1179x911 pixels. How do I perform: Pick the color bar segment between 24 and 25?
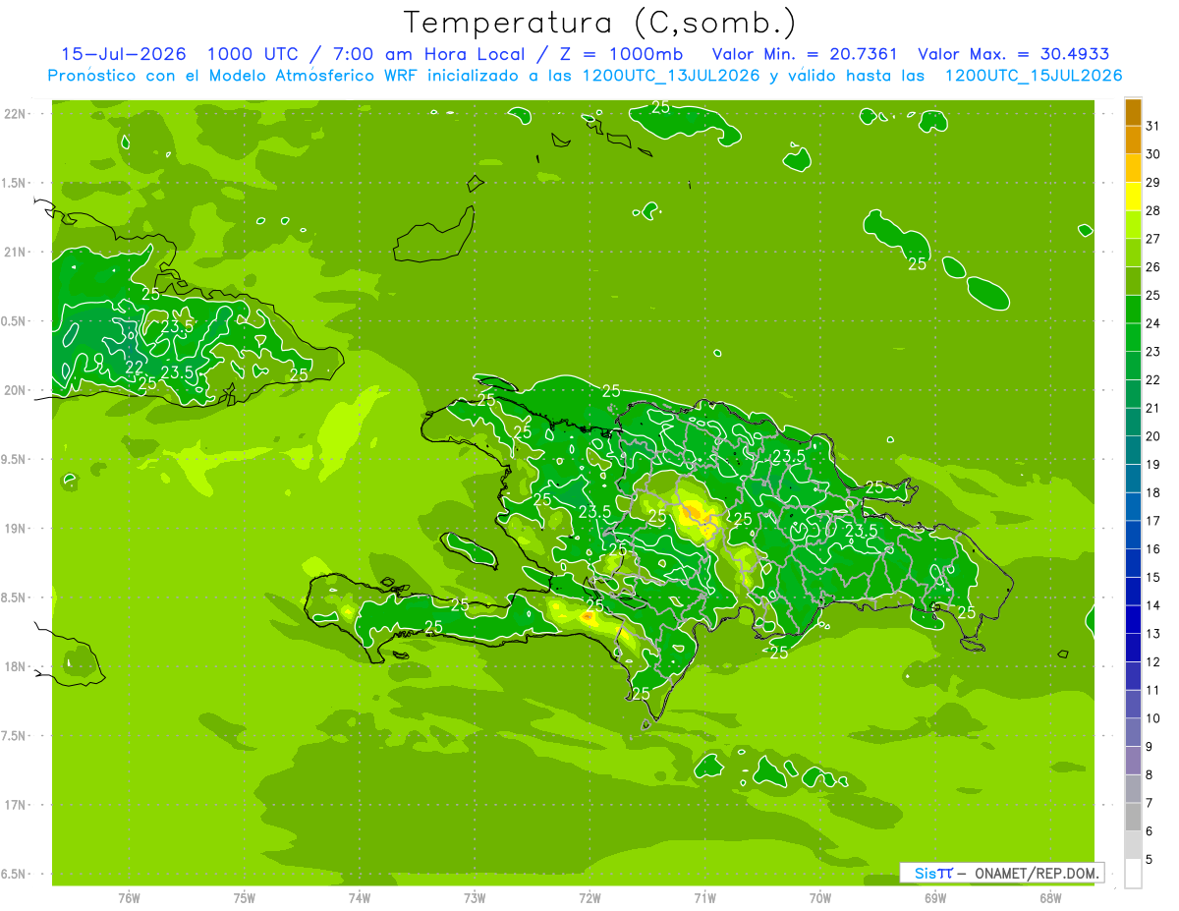[x=1133, y=310]
